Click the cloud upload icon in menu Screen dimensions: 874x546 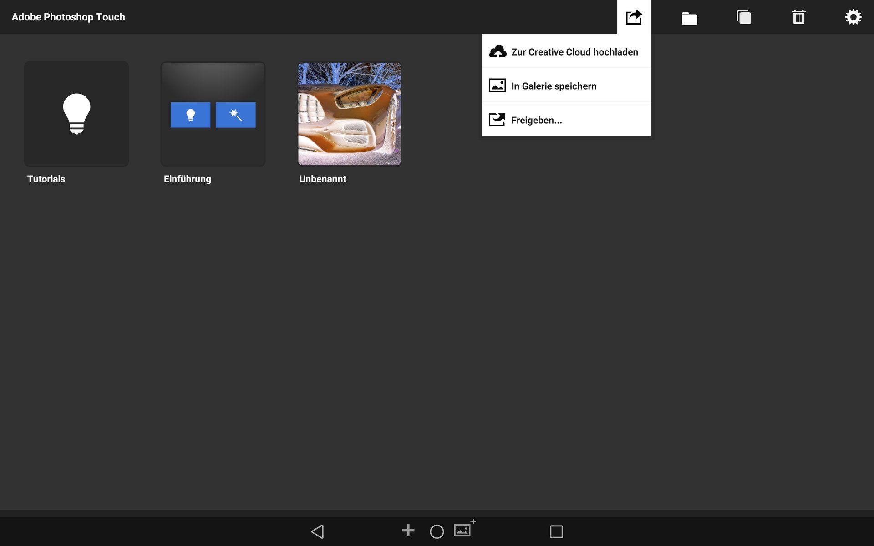click(x=498, y=51)
